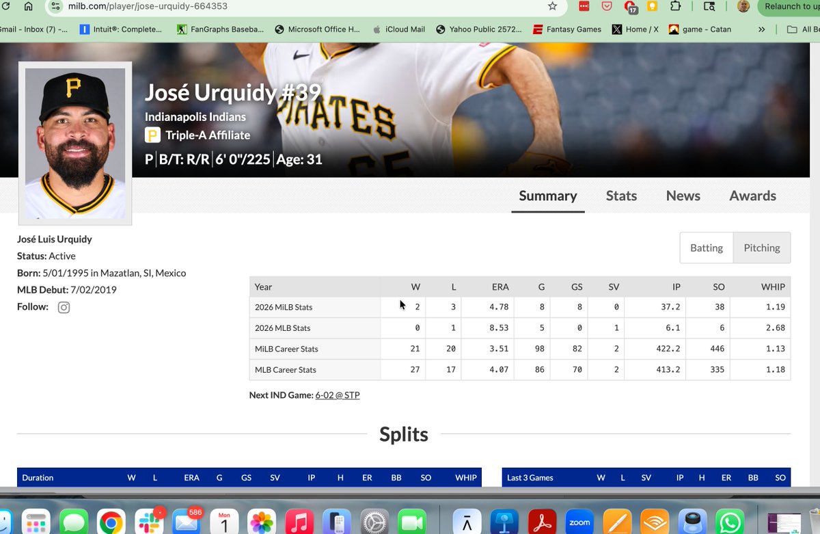Open the Intuit Complete bookmark
The image size is (820, 534).
click(121, 29)
